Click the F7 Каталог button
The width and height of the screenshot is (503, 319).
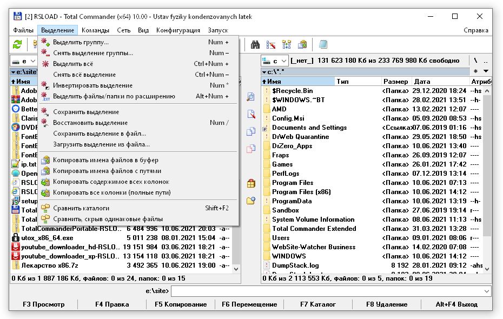pos(318,304)
